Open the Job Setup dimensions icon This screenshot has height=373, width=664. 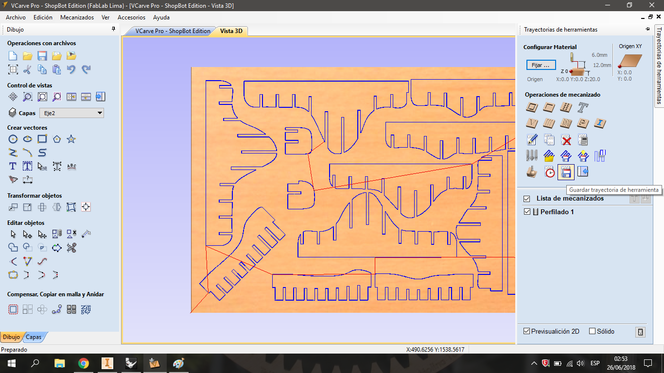point(13,69)
